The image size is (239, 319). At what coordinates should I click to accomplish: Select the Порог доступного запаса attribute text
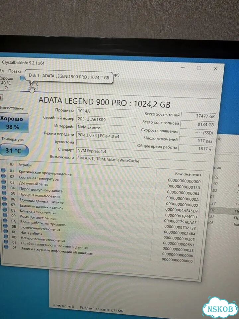pyautogui.click(x=41, y=190)
